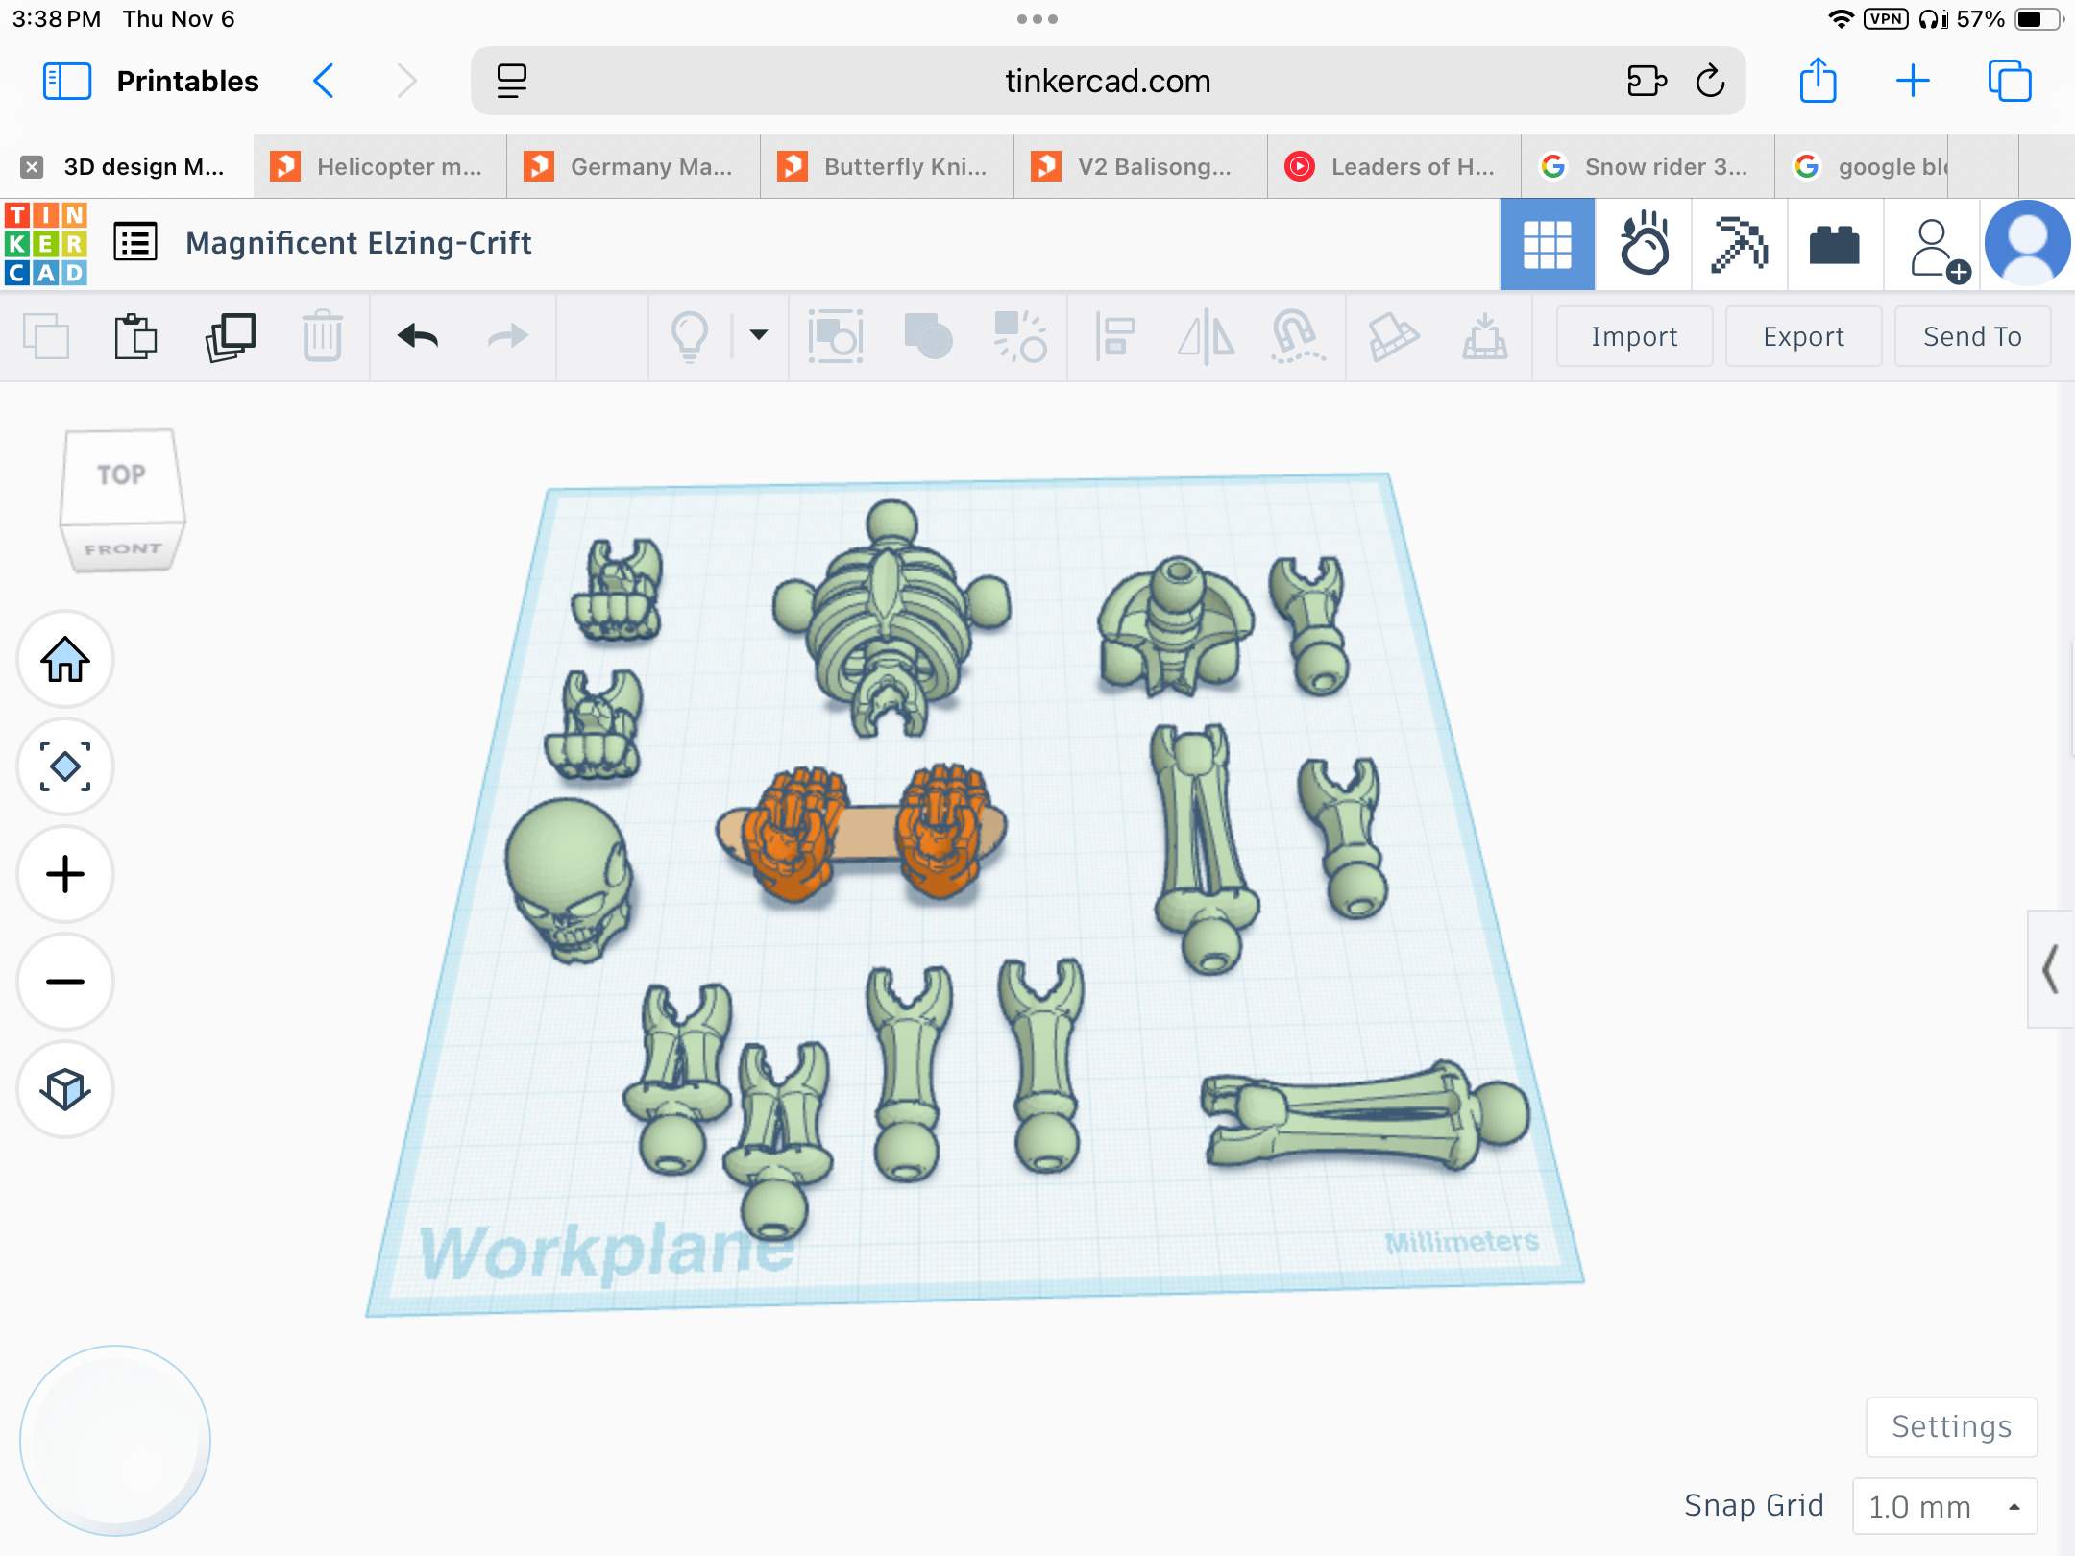Toggle the show all lightbulb
Image resolution: width=2075 pixels, height=1556 pixels.
pyautogui.click(x=689, y=336)
